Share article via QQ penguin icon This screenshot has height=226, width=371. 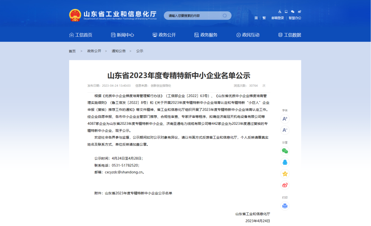tap(285, 162)
